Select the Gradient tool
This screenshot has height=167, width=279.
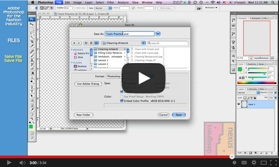tap(32, 73)
